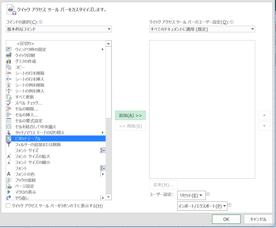
Task: Select the セルの書式設定 icon
Action: [x=9, y=121]
